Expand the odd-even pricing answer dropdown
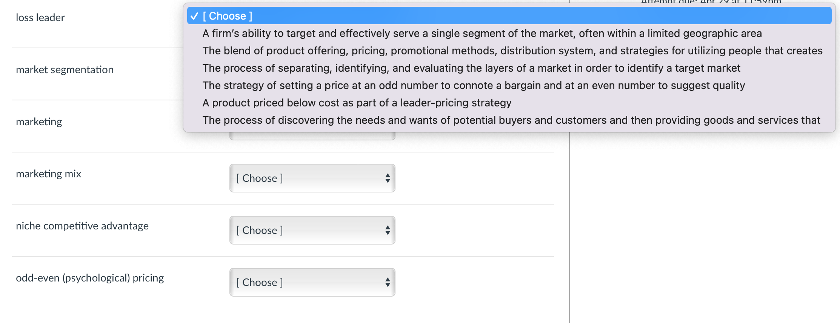This screenshot has height=323, width=840. pyautogui.click(x=312, y=282)
